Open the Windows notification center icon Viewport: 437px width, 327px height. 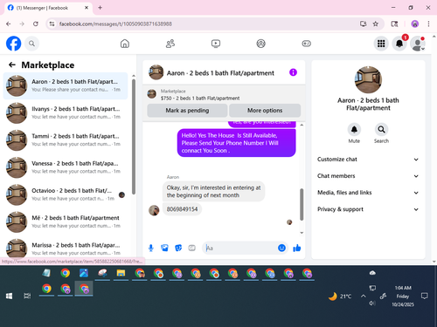click(425, 296)
